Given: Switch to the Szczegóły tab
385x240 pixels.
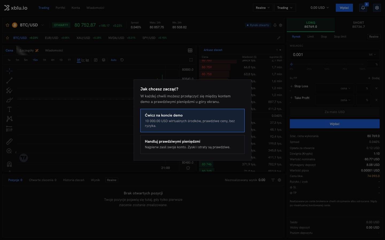Looking at the screenshot, I should [29, 50].
